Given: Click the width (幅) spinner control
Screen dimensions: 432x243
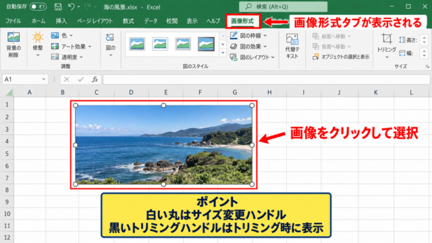Looking at the screenshot, I should pos(425,53).
